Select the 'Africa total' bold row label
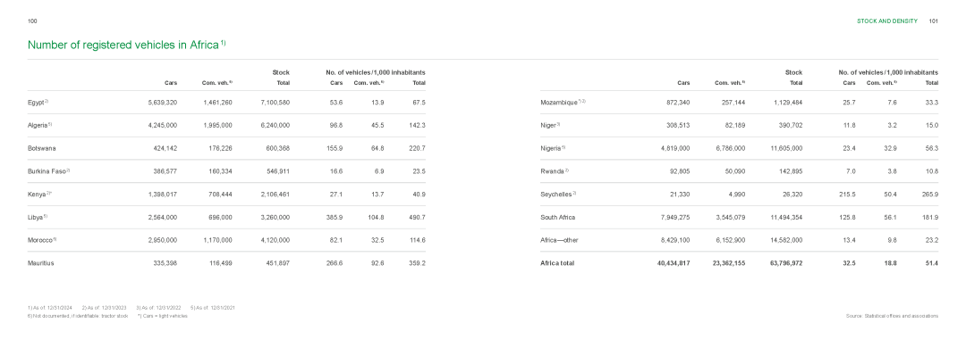This screenshot has height=340, width=966. (557, 263)
